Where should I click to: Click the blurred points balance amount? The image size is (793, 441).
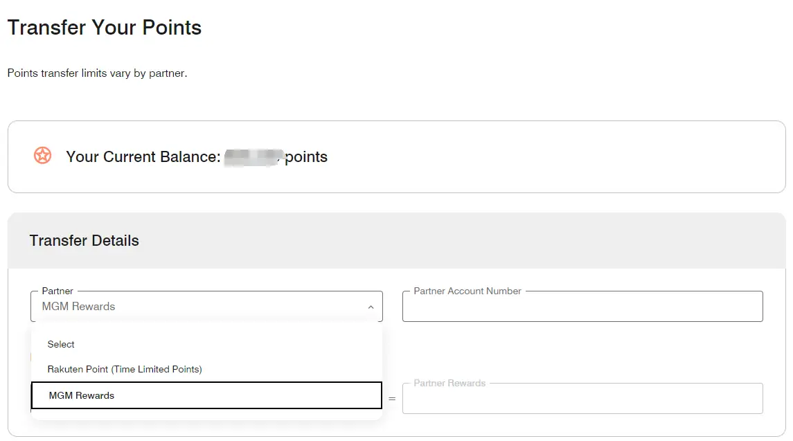[253, 156]
